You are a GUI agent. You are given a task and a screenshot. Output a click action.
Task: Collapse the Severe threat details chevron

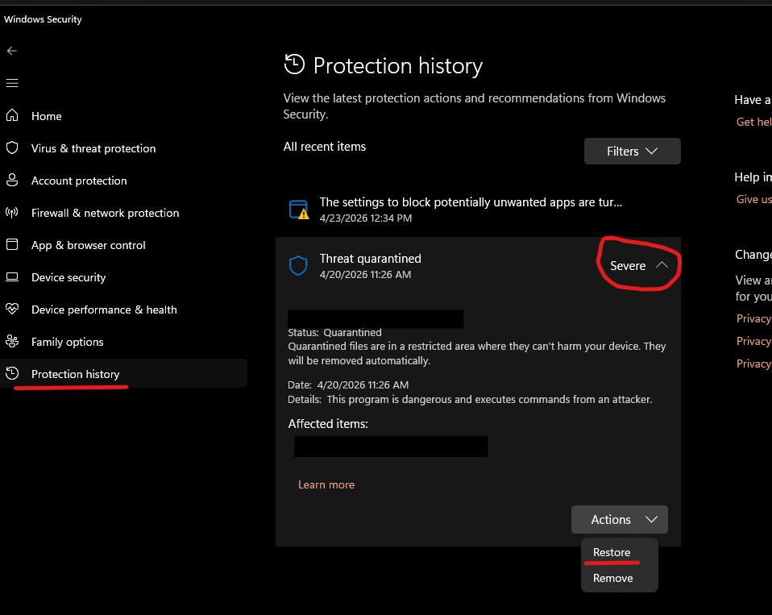pyautogui.click(x=662, y=265)
